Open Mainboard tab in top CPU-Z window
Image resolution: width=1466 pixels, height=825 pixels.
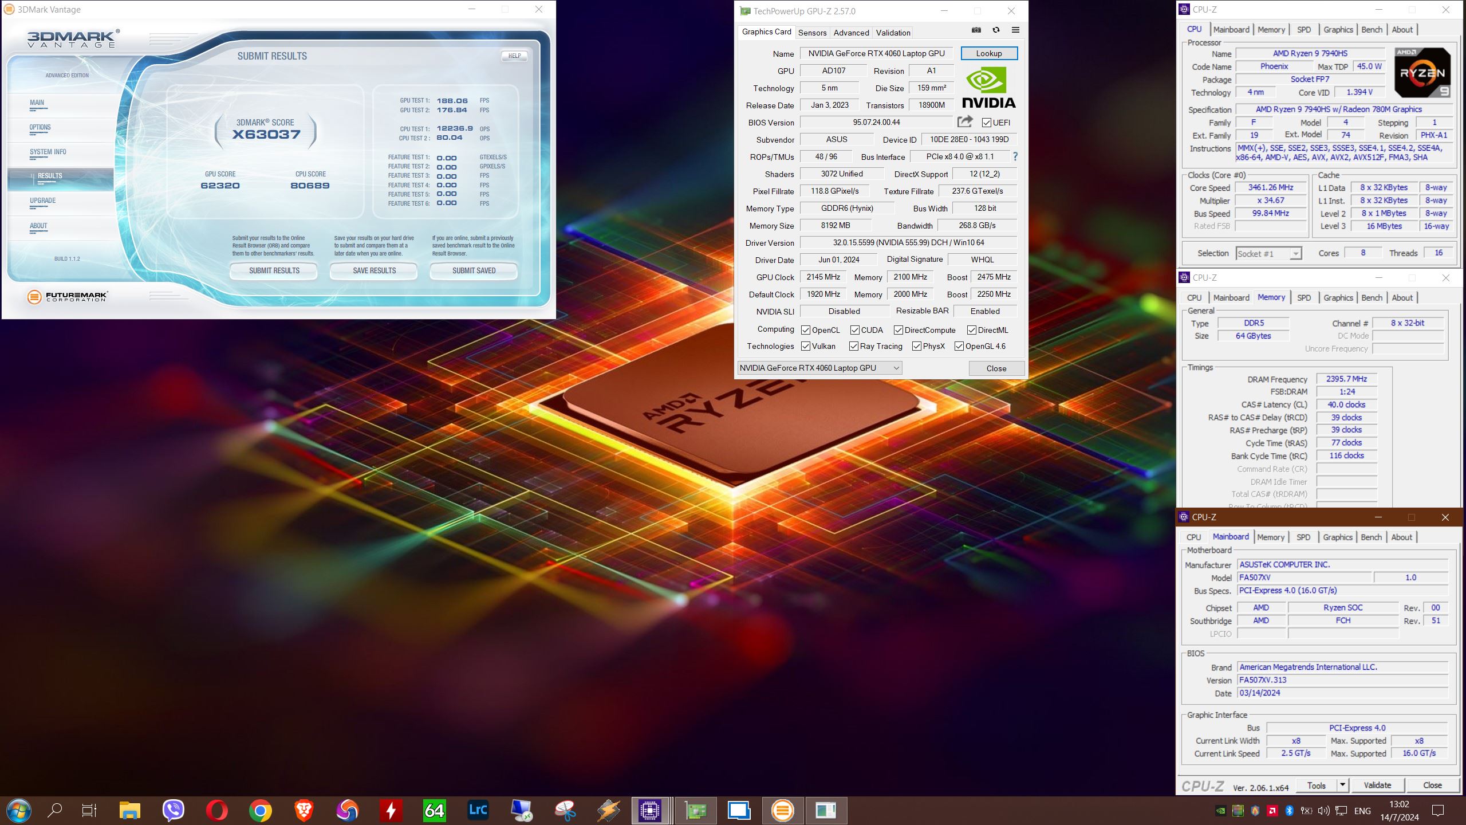(x=1231, y=29)
